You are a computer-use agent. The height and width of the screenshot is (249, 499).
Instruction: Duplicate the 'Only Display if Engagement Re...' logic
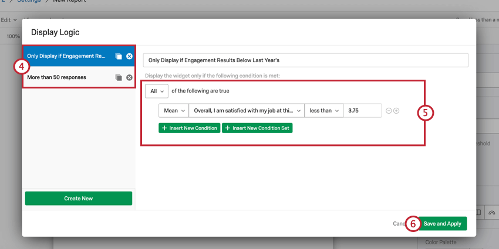(119, 56)
